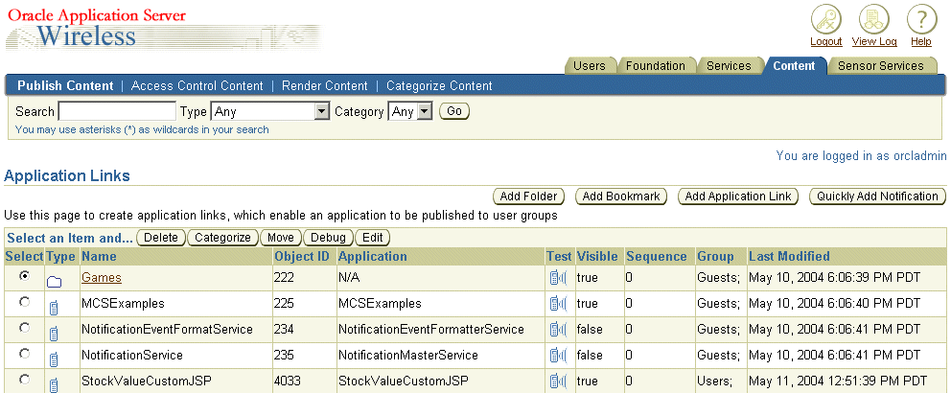The height and width of the screenshot is (393, 951).
Task: Click the type icon for NotificationEventFormatService row
Action: (x=54, y=334)
